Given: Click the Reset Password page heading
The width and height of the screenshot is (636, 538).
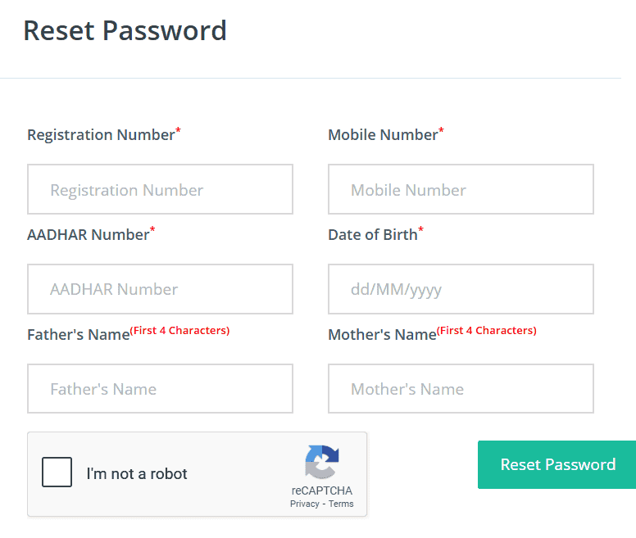Looking at the screenshot, I should [x=125, y=30].
